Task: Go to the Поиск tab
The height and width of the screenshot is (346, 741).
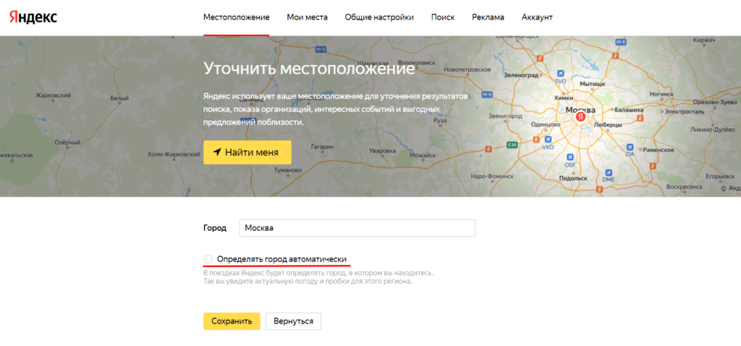Action: click(x=443, y=17)
